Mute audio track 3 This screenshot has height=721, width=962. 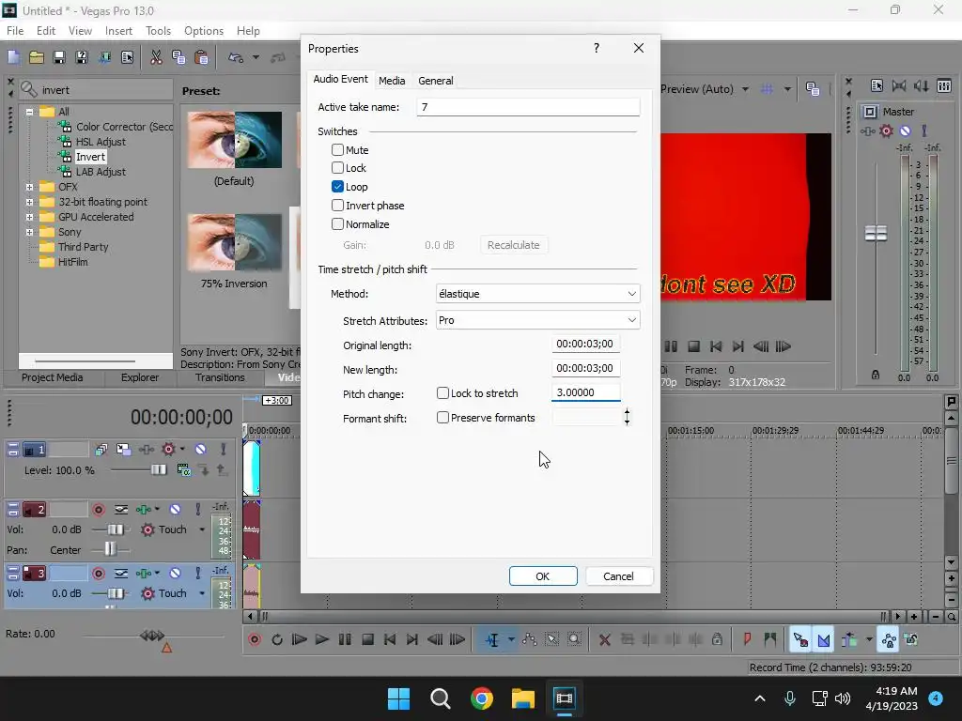(175, 574)
